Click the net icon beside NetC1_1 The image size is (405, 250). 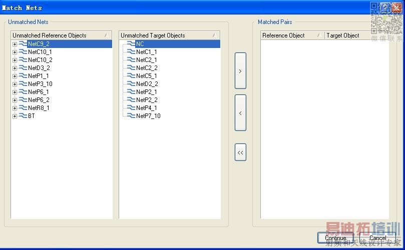coord(131,51)
